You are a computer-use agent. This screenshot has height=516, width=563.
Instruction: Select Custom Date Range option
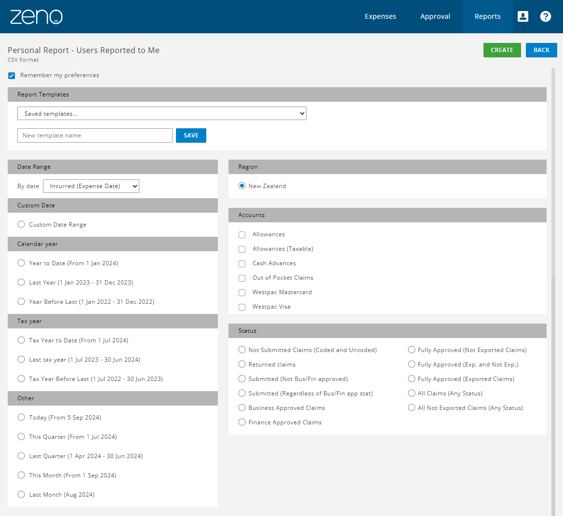point(21,224)
